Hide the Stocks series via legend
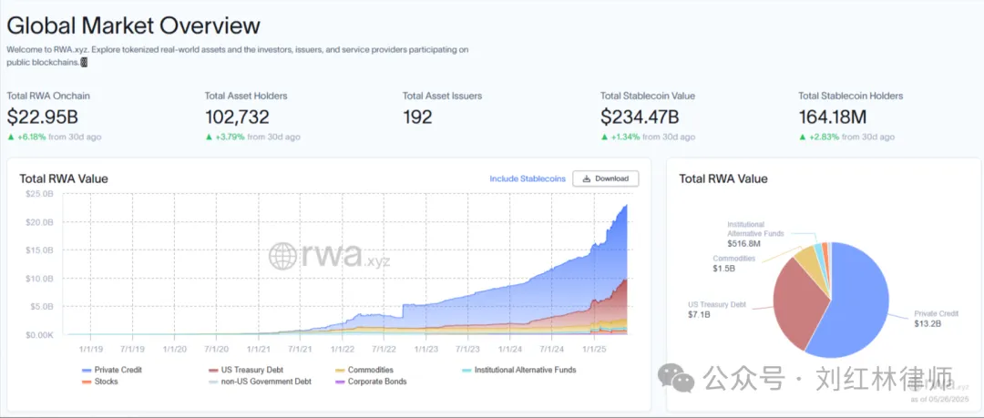984x418 pixels. tap(100, 382)
